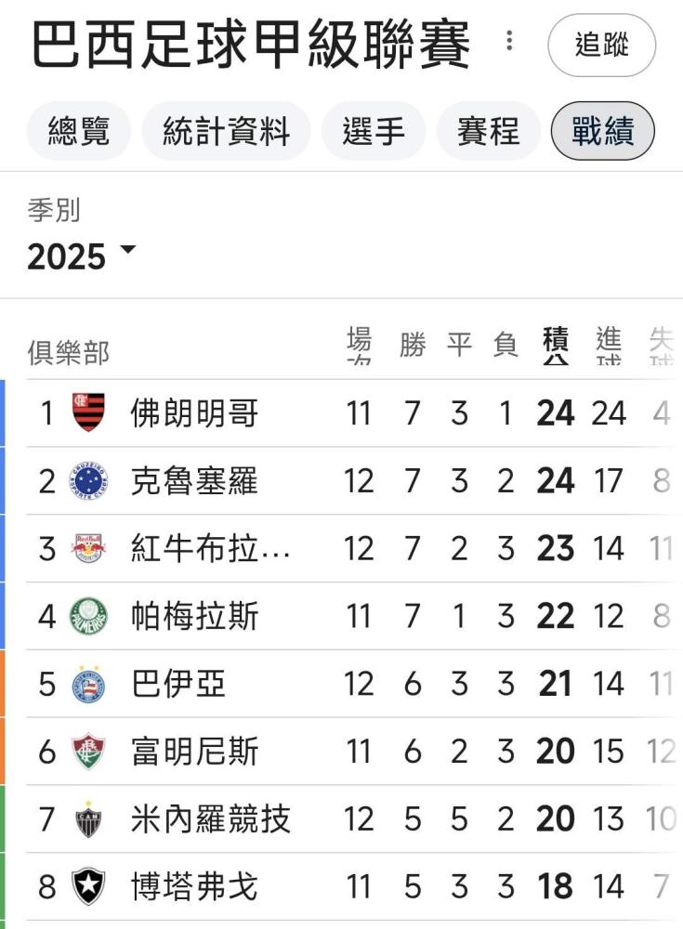Image resolution: width=683 pixels, height=929 pixels.
Task: Select the 戰績 standings tab
Action: [602, 131]
